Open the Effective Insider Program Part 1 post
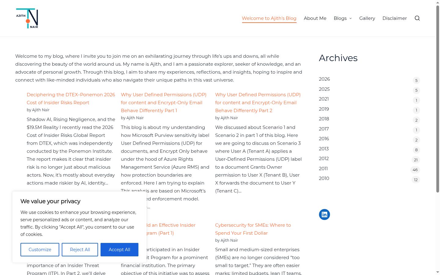 point(171,229)
